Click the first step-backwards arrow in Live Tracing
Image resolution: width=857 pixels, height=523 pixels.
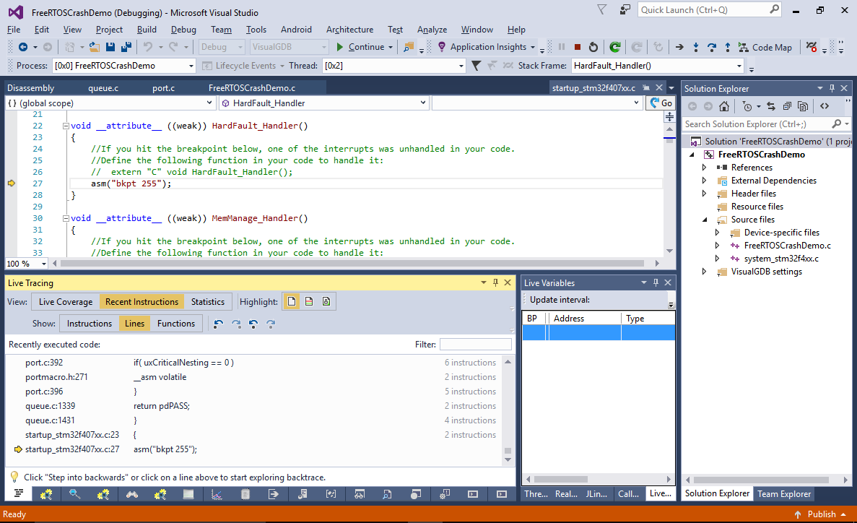point(219,324)
